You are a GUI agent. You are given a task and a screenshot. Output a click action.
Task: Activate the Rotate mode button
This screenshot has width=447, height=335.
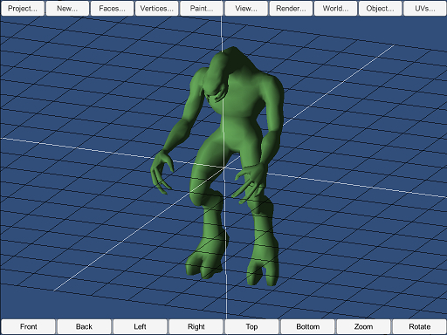419,326
